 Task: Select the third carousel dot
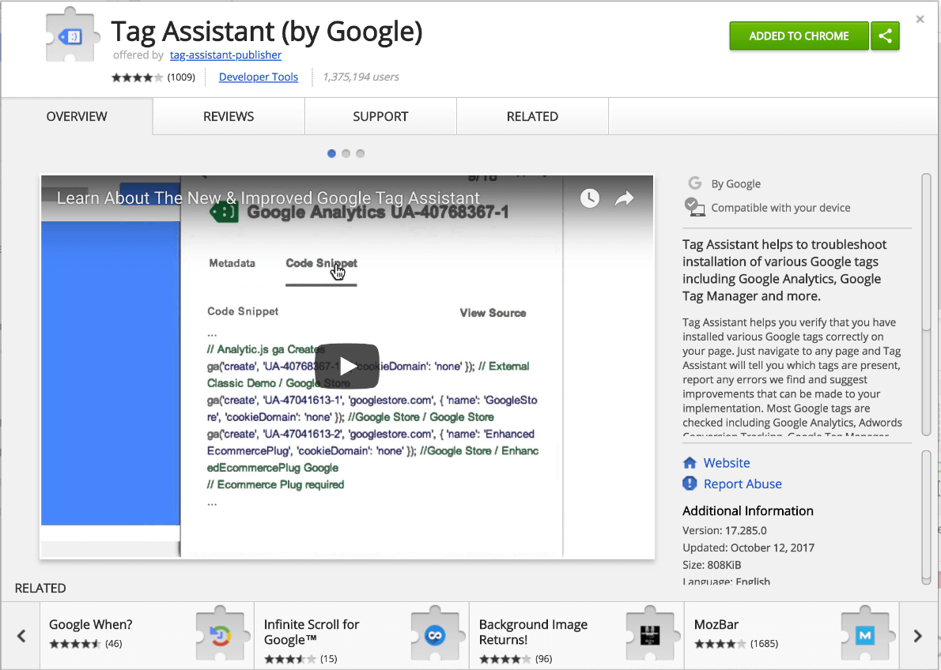pos(360,153)
